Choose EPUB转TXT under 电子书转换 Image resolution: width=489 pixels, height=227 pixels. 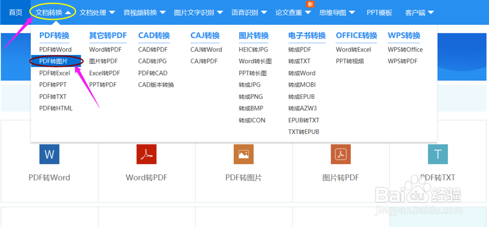click(x=304, y=120)
